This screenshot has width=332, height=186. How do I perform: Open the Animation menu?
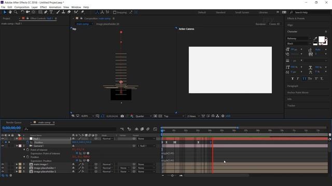[55, 7]
